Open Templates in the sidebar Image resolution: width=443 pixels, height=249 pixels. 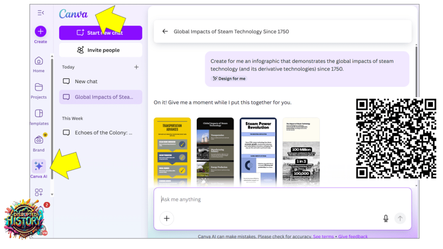click(39, 113)
